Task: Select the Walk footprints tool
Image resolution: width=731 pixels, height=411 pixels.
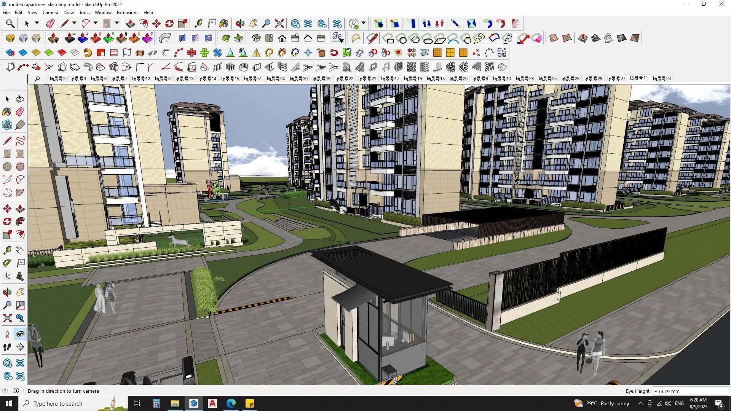Action: 7,347
